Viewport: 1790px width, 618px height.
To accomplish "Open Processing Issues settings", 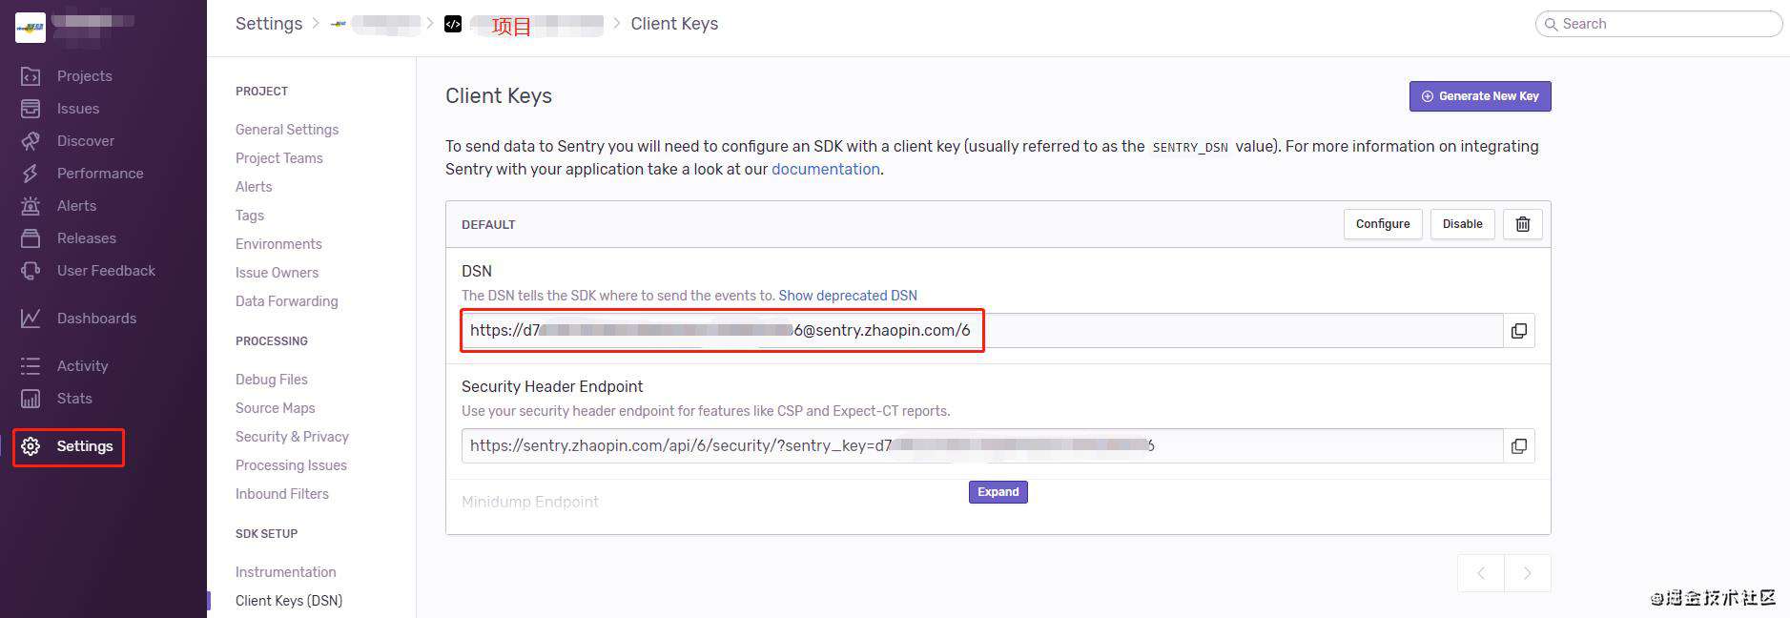I will pos(291,465).
